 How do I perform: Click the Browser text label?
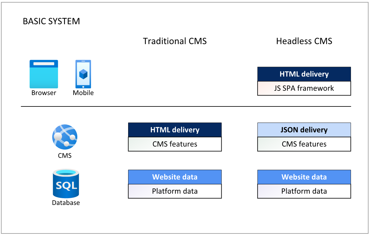coord(44,93)
